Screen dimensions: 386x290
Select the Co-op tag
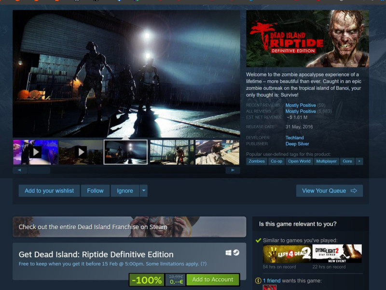(276, 161)
